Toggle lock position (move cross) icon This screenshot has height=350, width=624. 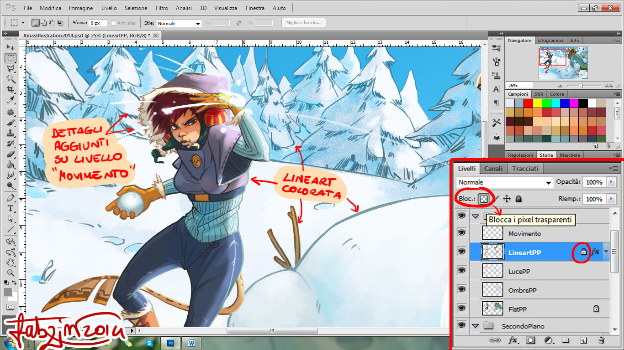(507, 199)
